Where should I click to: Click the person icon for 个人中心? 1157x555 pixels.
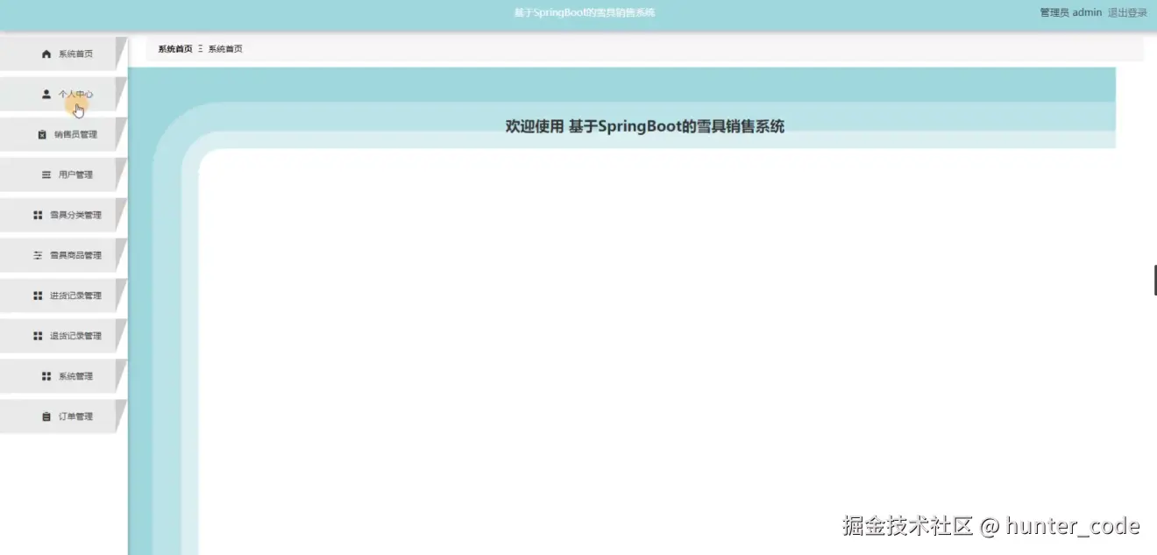click(46, 94)
